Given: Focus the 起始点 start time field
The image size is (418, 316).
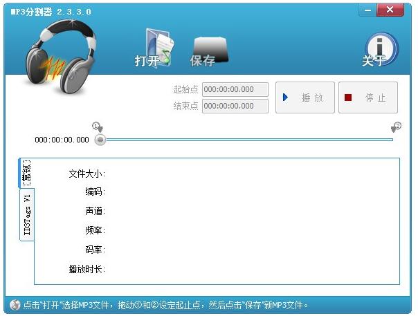Looking at the screenshot, I should point(235,89).
